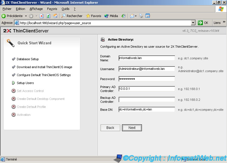Image resolution: width=227 pixels, height=163 pixels.
Task: Click the Forward navigation arrow icon
Action: [31, 16]
